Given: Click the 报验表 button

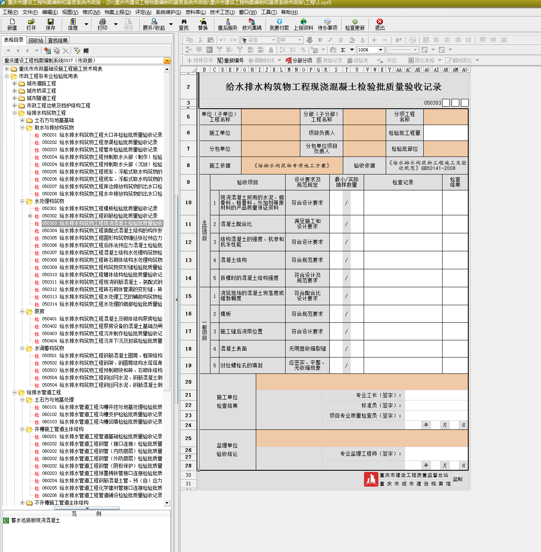Looking at the screenshot, I should [x=358, y=60].
